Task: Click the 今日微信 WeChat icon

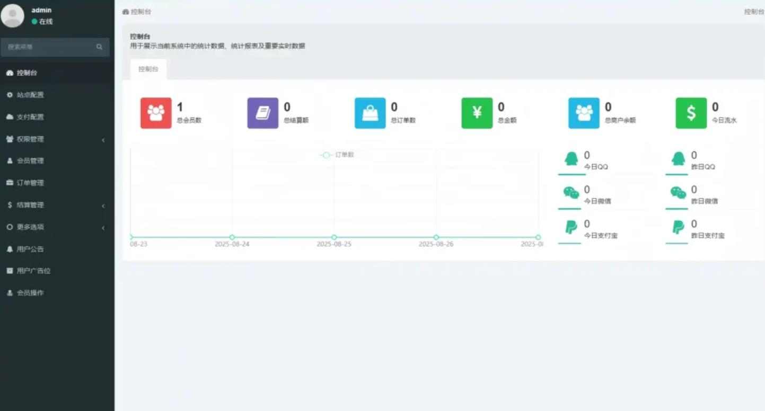Action: (x=571, y=193)
